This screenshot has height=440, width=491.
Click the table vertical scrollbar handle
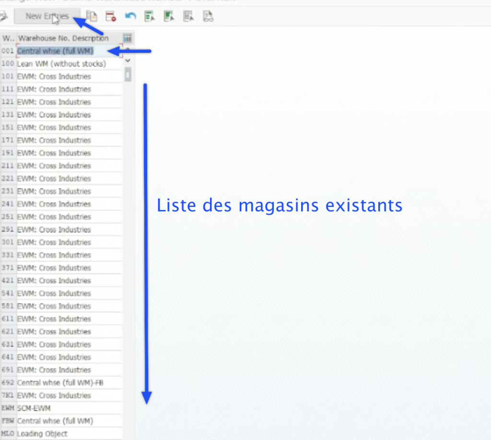[128, 75]
